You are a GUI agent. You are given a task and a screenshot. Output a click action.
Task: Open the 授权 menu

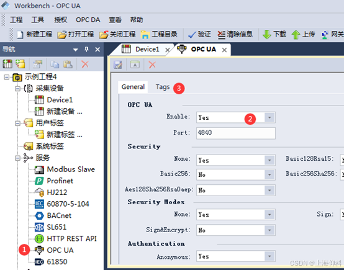tap(61, 20)
